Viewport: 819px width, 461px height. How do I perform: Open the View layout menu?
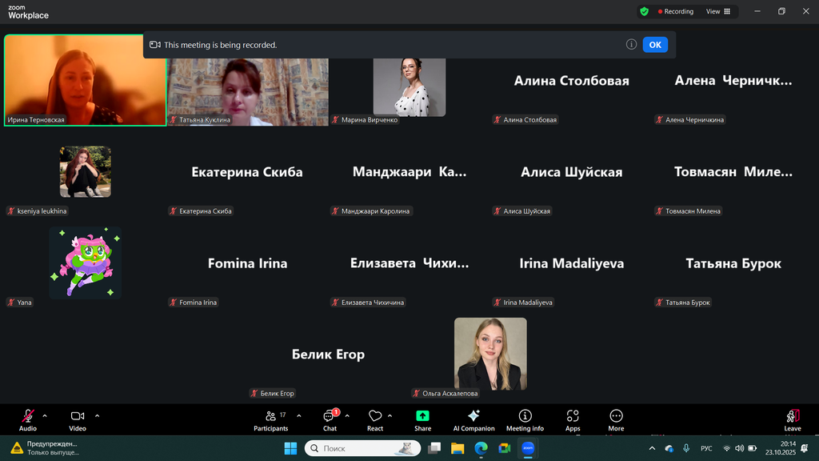[717, 11]
